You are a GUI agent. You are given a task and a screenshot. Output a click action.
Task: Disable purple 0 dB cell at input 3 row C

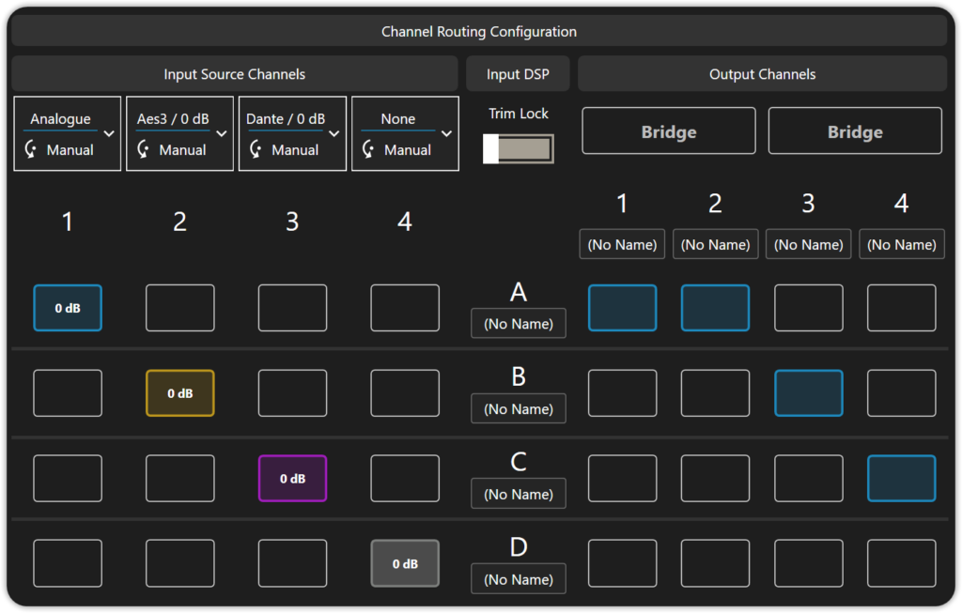[292, 478]
